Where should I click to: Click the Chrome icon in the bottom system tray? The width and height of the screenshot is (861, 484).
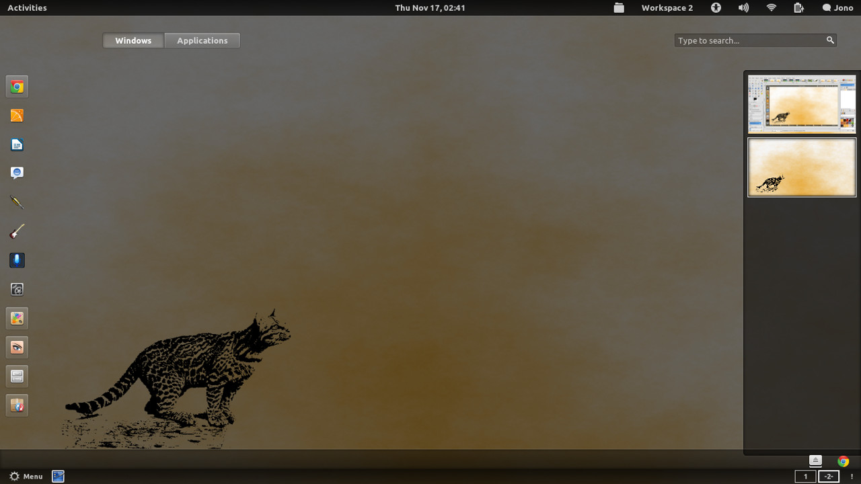pyautogui.click(x=843, y=462)
